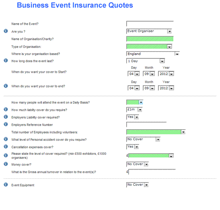Click the Name of Organisation/Charity green field
220x210 pixels.
point(150,39)
